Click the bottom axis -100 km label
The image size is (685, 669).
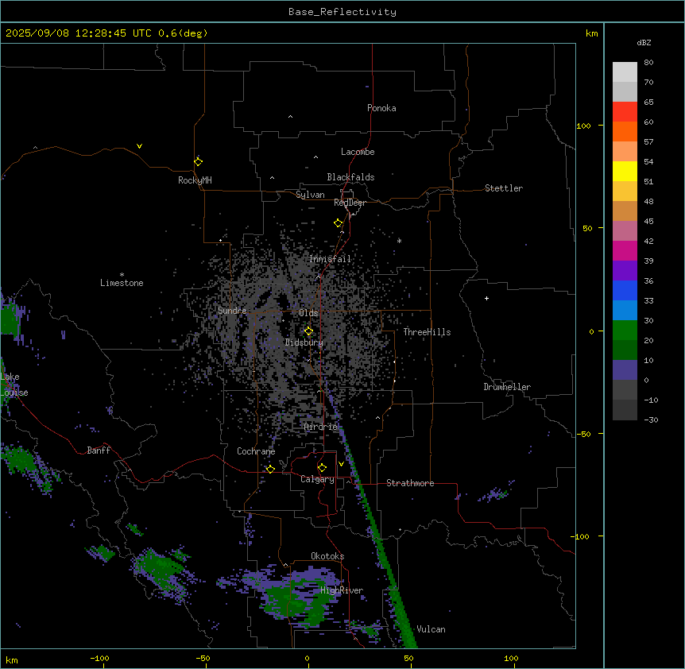[x=99, y=659]
